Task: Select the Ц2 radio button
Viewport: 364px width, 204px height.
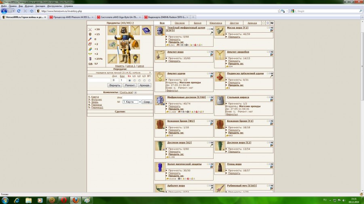Action: click(x=139, y=80)
